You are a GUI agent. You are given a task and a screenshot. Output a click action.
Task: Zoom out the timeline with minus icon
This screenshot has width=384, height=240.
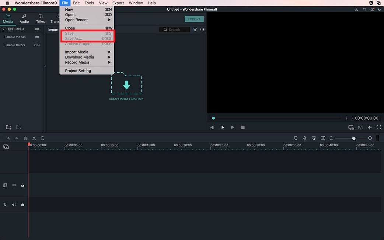[331, 138]
